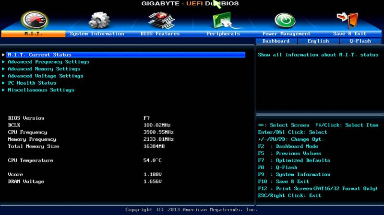Click the Power Management green power icon
Viewport: 384px width, 215px height.
tap(285, 21)
